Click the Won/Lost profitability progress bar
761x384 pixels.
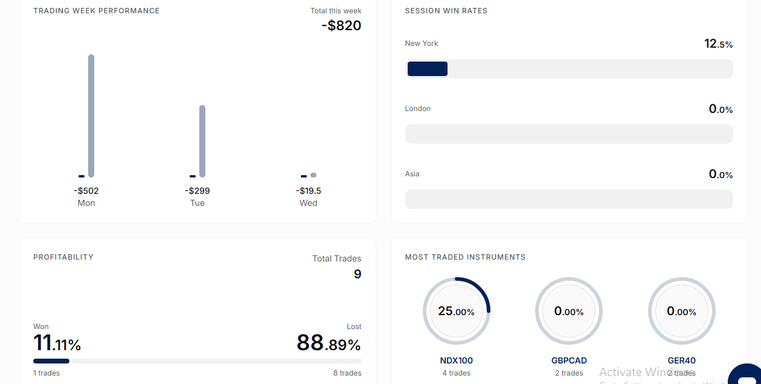(x=197, y=361)
